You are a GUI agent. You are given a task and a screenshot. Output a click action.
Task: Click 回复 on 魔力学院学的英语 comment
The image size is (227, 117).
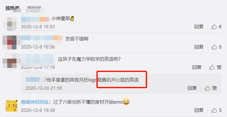[x=197, y=67]
